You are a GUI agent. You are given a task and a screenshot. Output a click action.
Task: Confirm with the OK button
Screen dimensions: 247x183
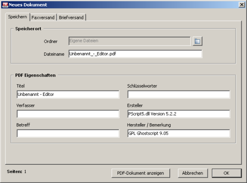coord(226,173)
